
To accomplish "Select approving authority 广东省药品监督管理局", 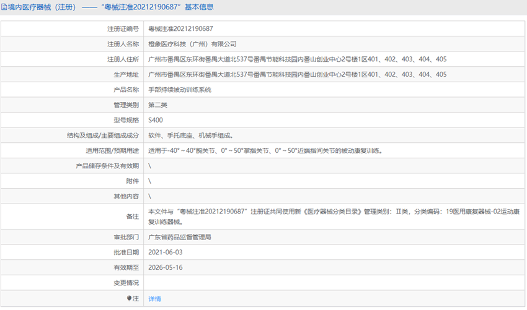I will point(180,237).
